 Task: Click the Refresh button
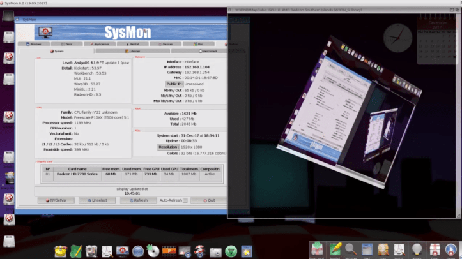pos(138,200)
